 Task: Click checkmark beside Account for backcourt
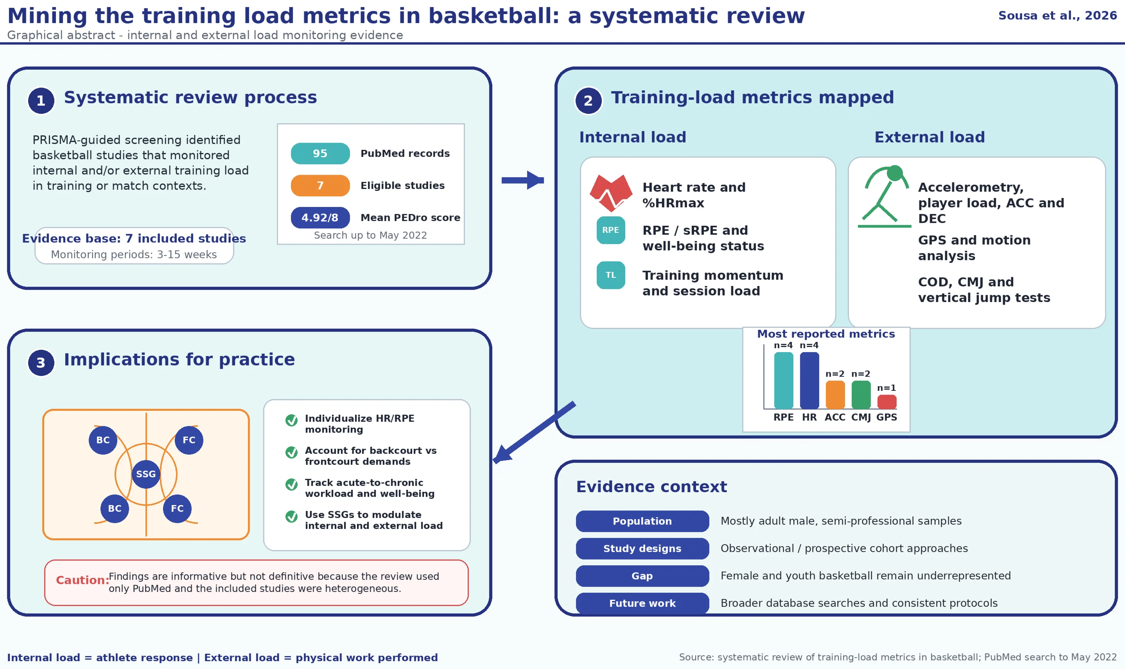click(x=291, y=452)
